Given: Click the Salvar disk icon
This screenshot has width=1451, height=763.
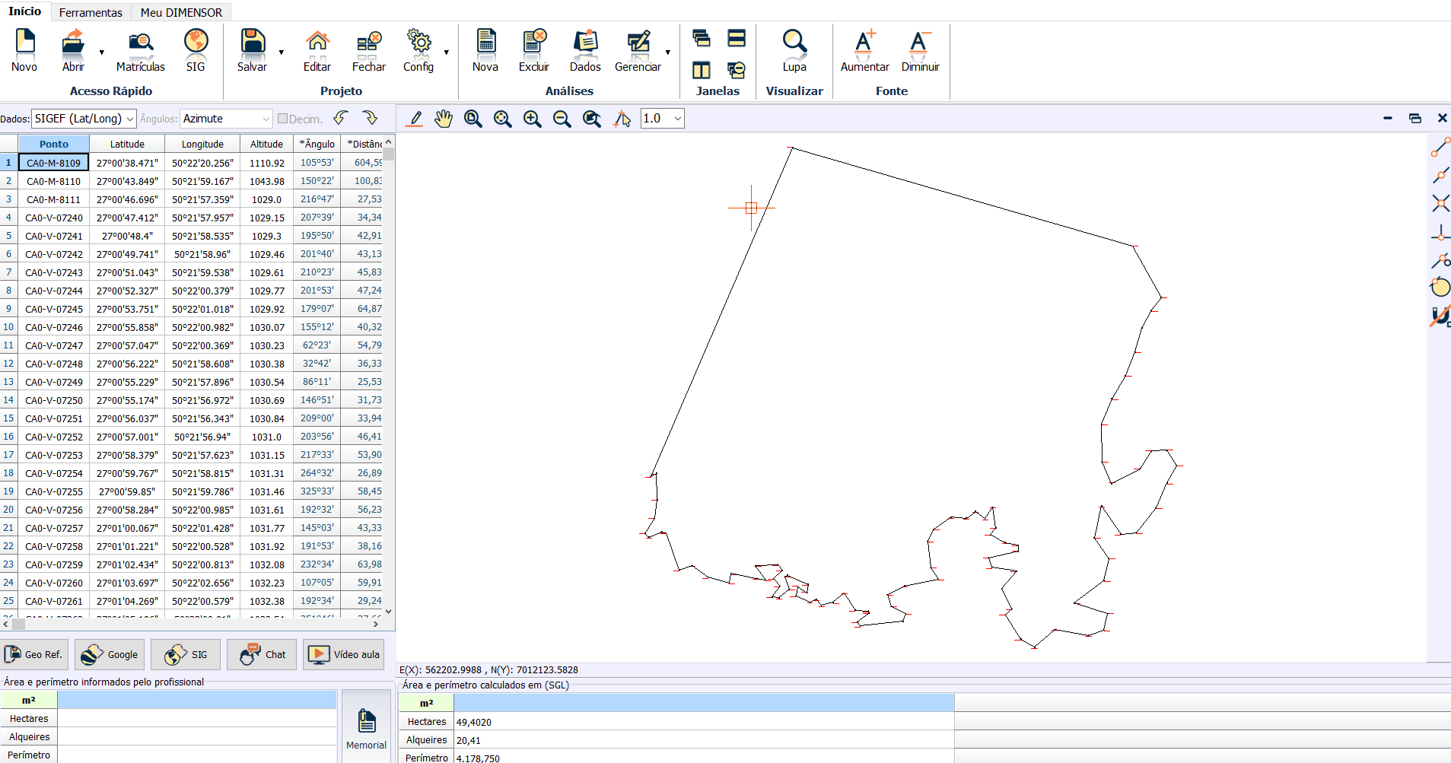Looking at the screenshot, I should pos(252,43).
